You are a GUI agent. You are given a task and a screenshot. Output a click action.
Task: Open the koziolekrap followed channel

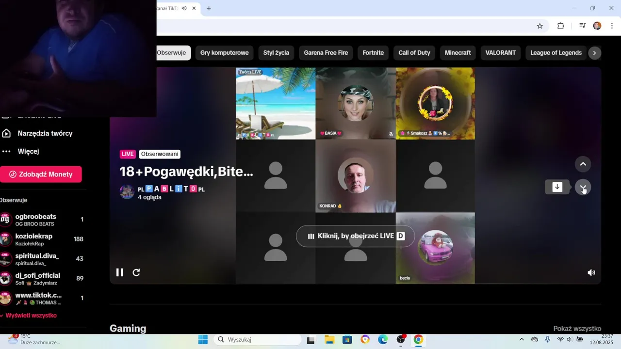[x=43, y=239]
